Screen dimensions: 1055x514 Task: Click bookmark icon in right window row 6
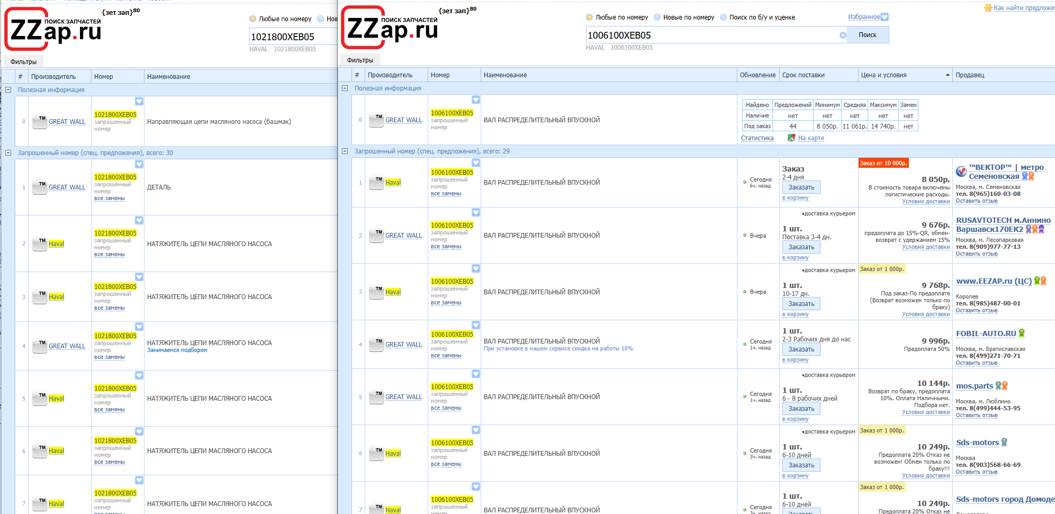click(476, 430)
